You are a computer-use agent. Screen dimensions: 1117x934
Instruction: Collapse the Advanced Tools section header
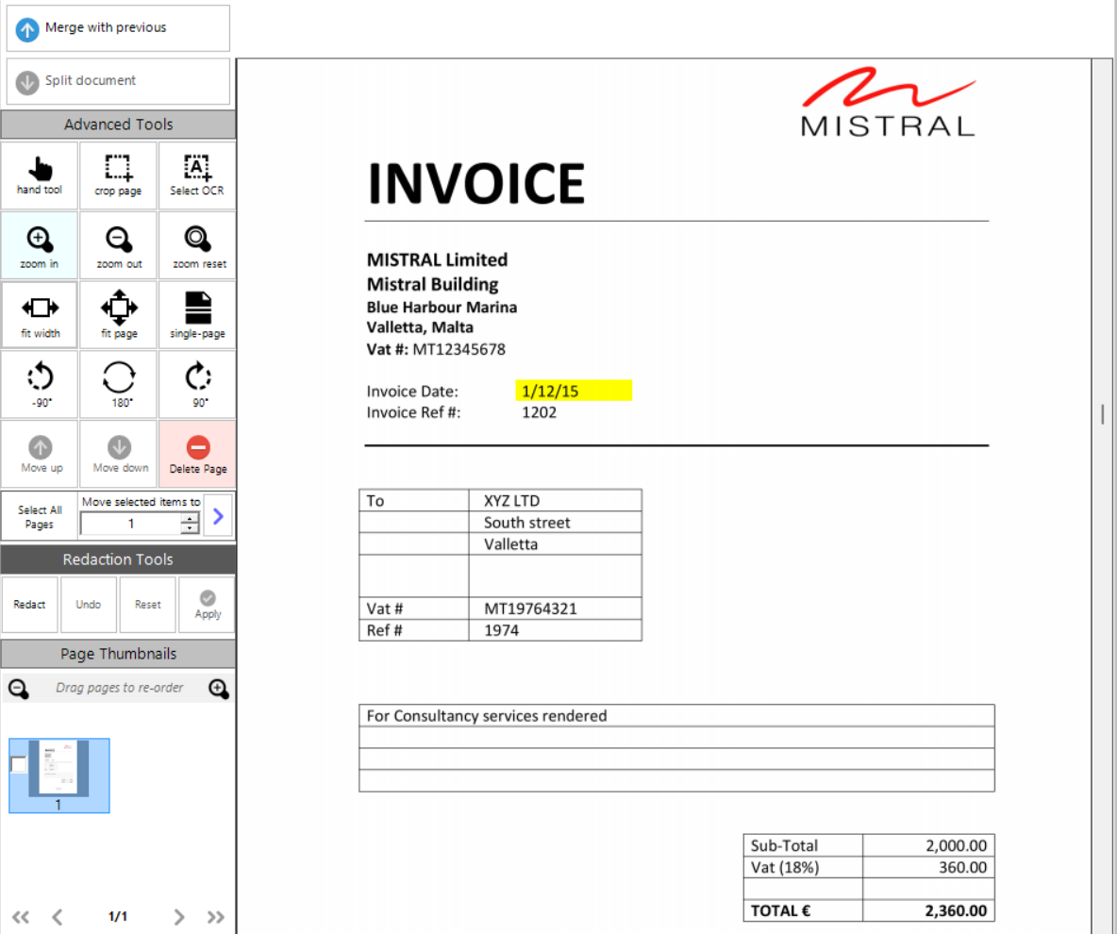[x=118, y=125]
